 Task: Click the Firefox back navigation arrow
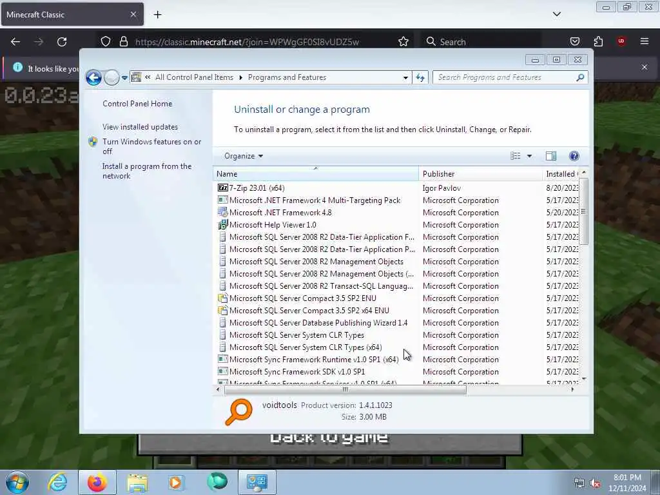point(15,42)
